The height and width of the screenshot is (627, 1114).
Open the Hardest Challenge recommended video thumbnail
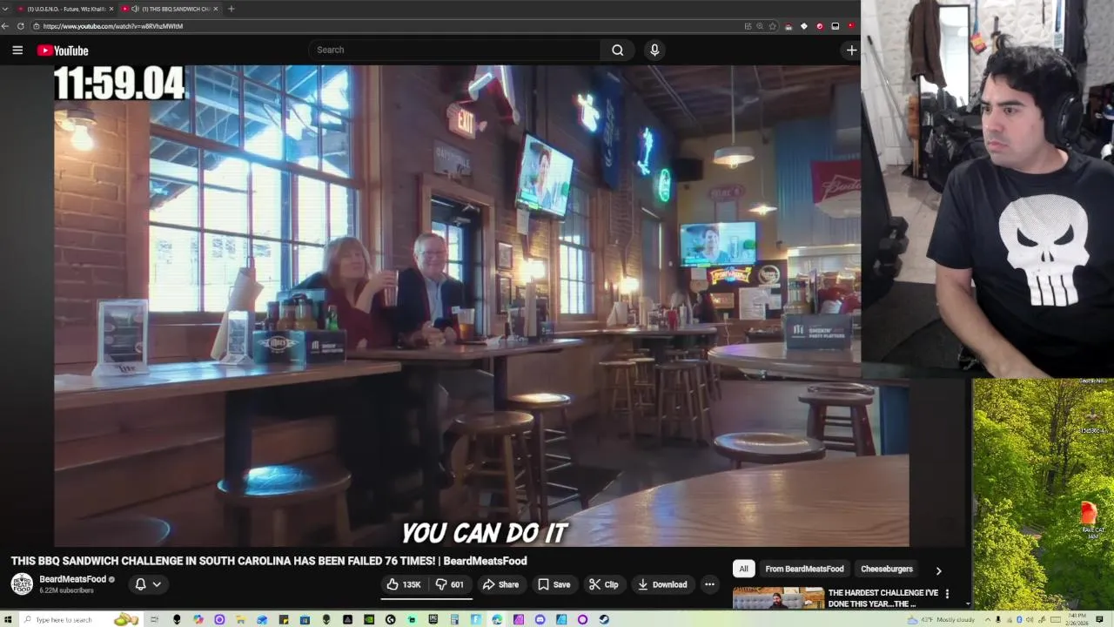coord(778,599)
